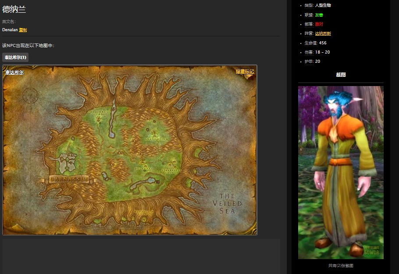Click the 复制 link beside Denalan
The height and width of the screenshot is (274, 399).
[23, 30]
